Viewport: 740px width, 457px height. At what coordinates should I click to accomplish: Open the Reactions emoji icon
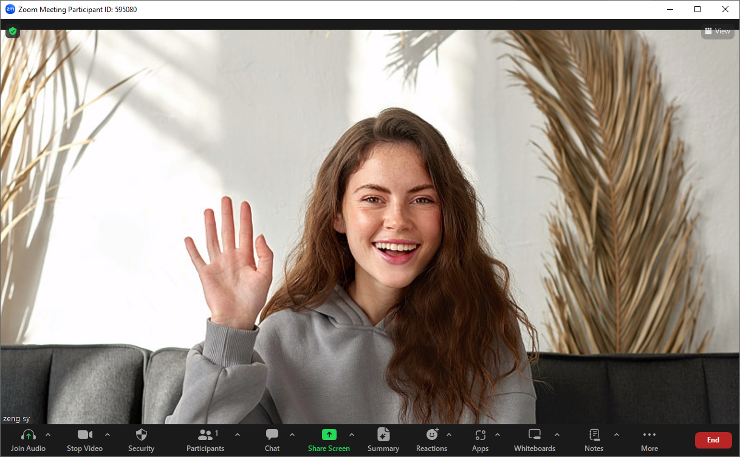431,435
